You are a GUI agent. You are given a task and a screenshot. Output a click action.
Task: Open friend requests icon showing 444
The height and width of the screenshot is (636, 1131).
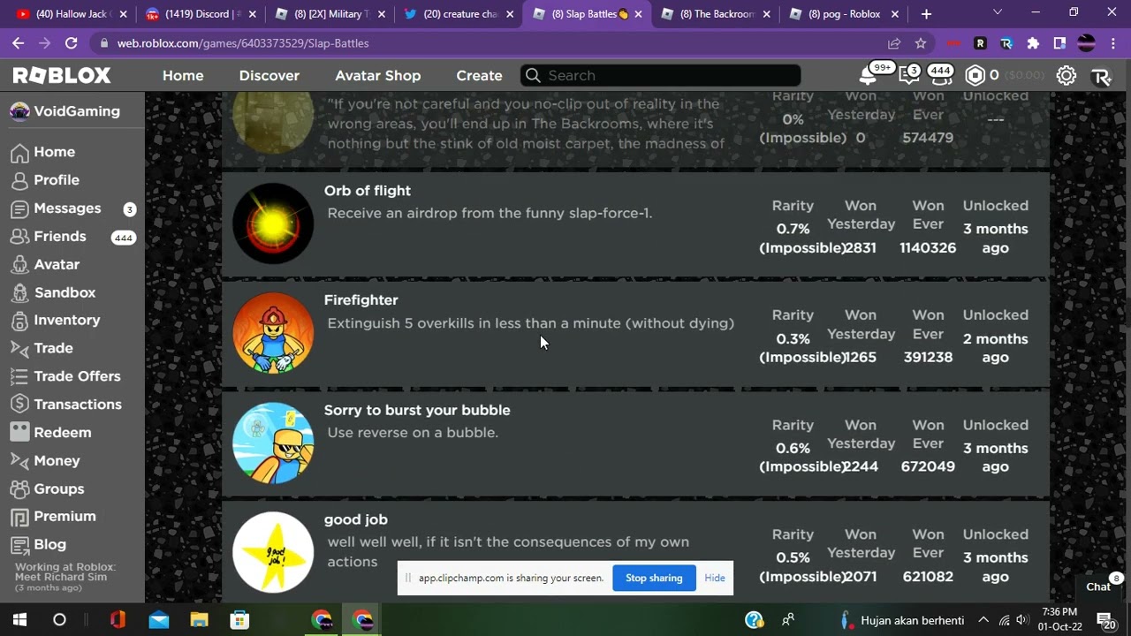coord(940,76)
